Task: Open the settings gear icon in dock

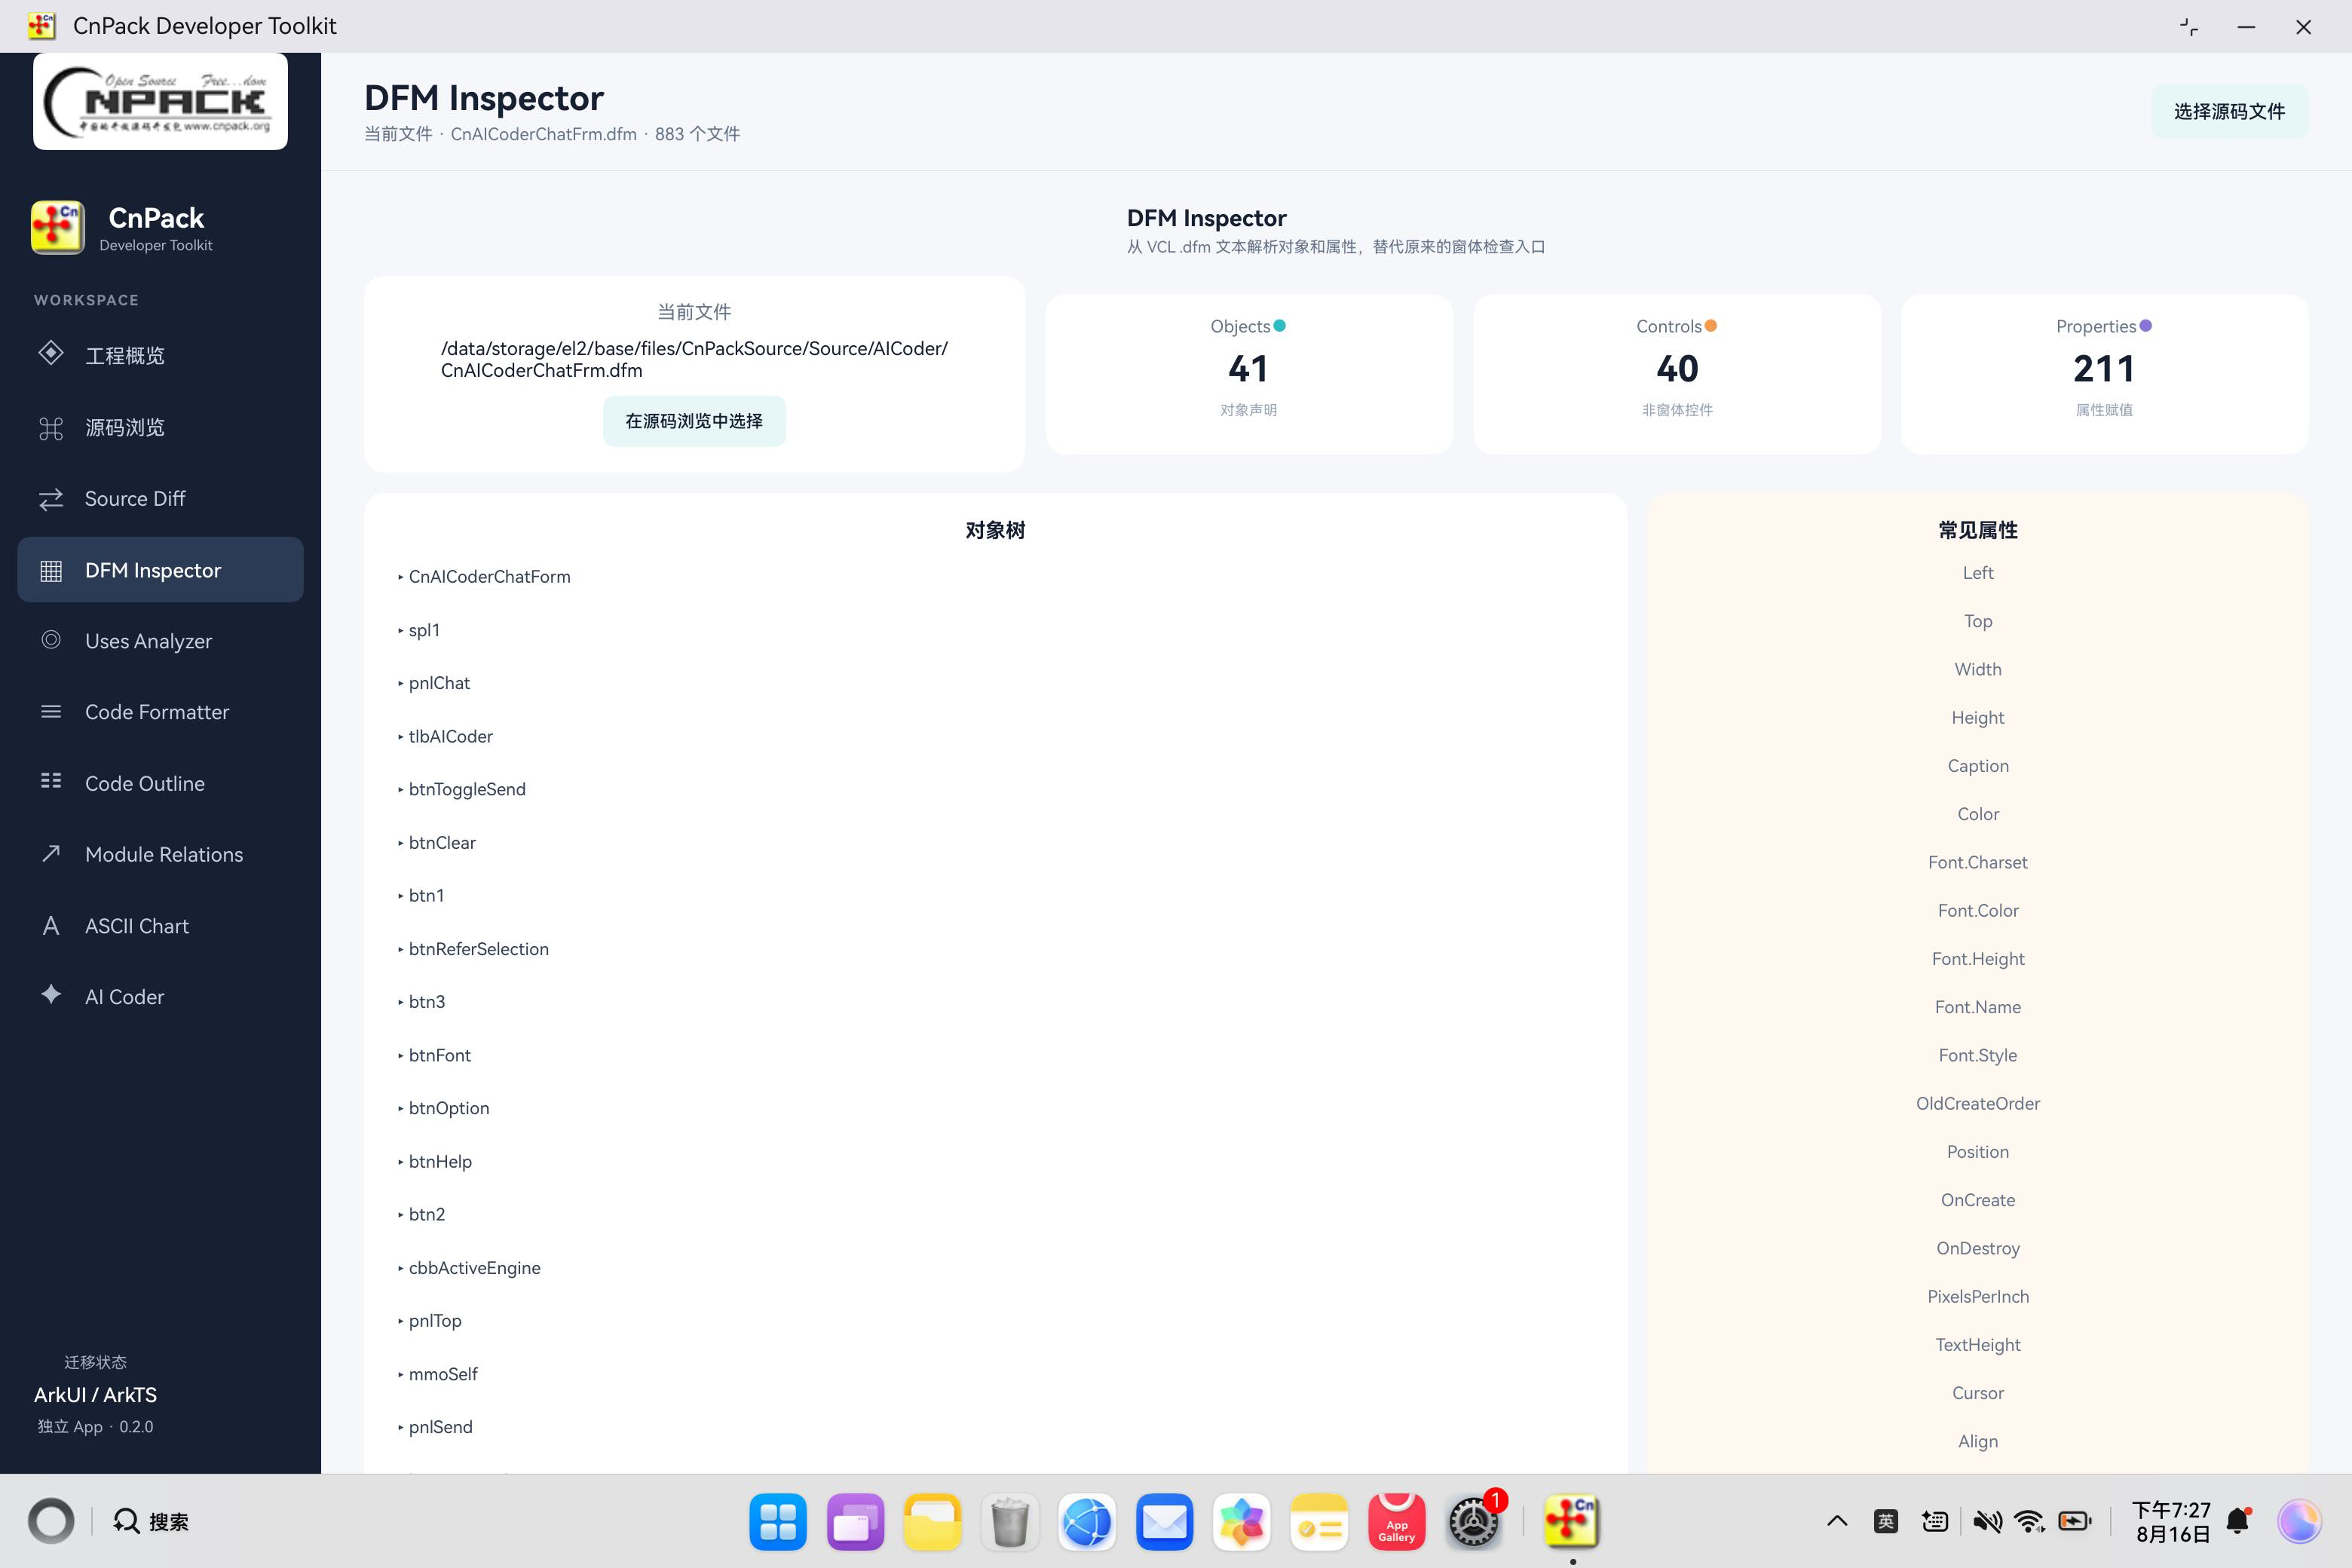Action: pyautogui.click(x=1474, y=1522)
